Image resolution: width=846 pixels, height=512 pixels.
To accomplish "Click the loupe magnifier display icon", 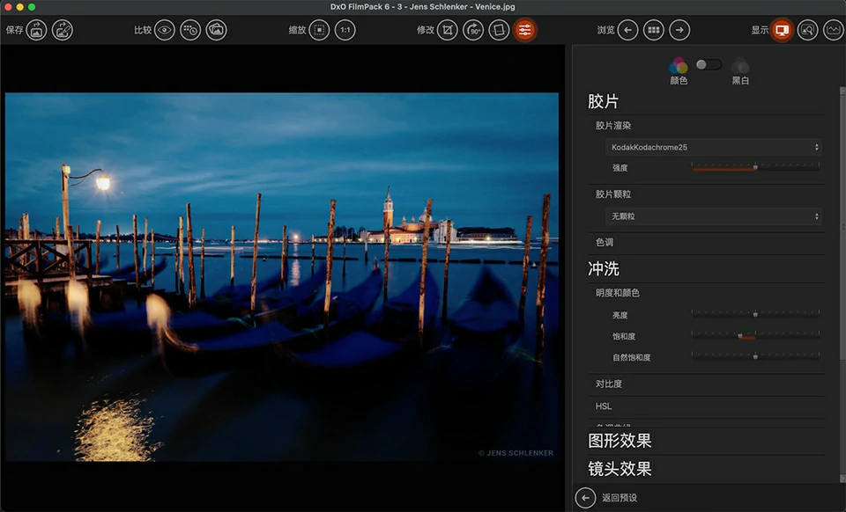I will 808,30.
